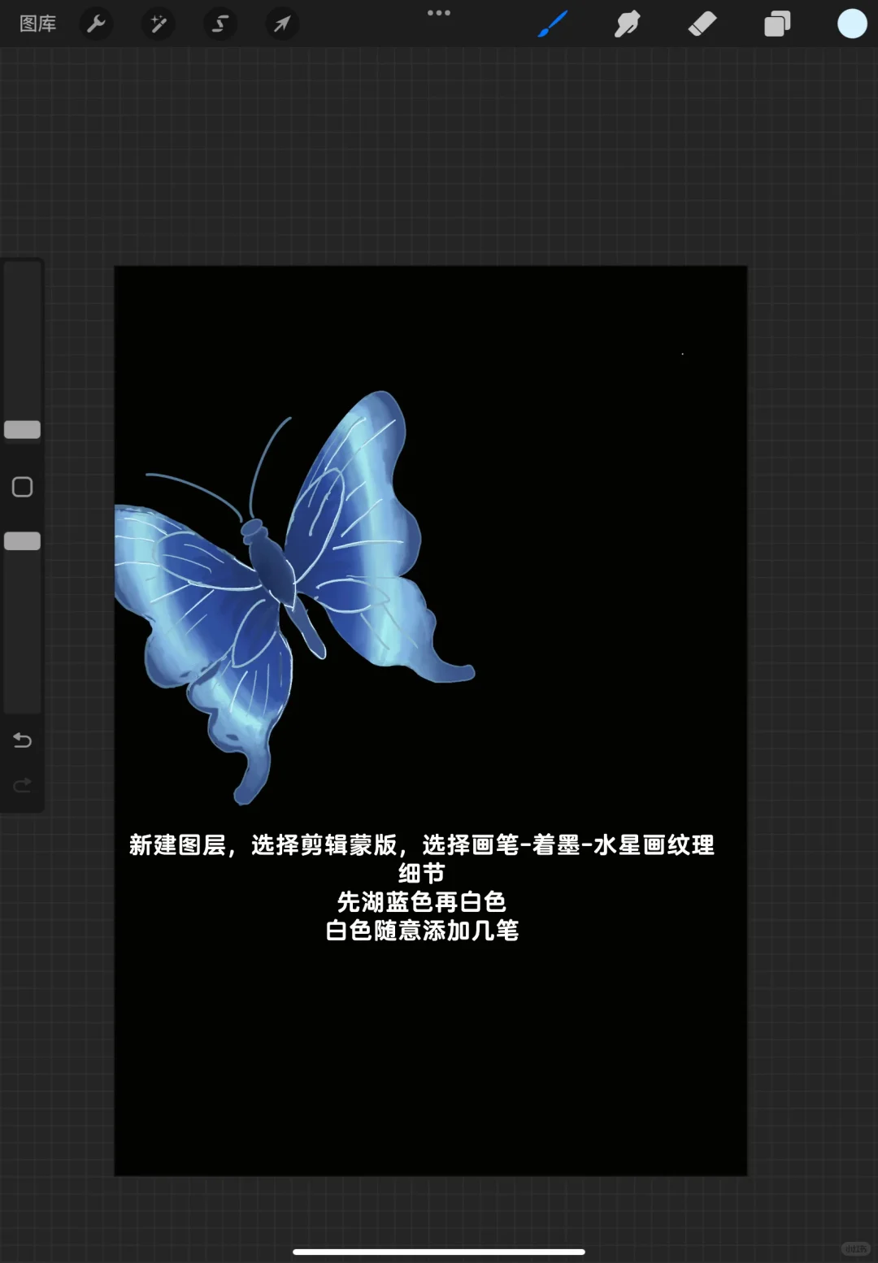Viewport: 878px width, 1263px height.
Task: Open the Layers panel icon
Action: tap(776, 24)
